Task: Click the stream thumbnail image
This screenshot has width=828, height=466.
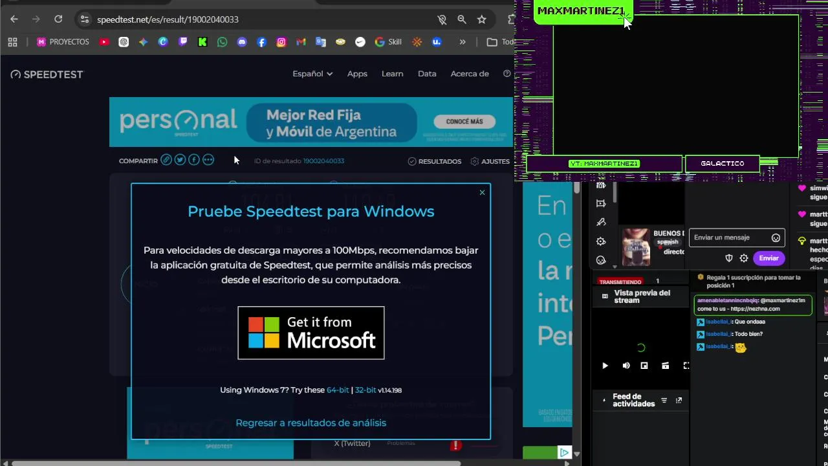Action: pyautogui.click(x=636, y=247)
